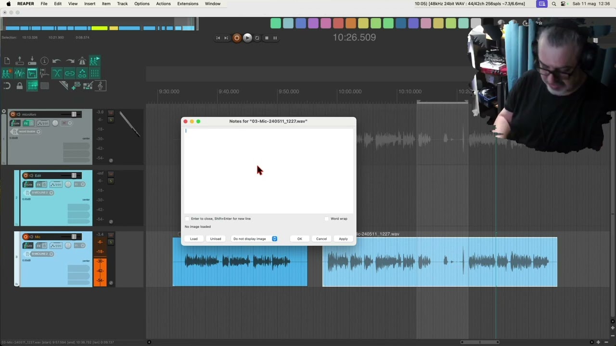616x346 pixels.
Task: Click the plus track-insert toolbar icon
Action: tap(75, 86)
